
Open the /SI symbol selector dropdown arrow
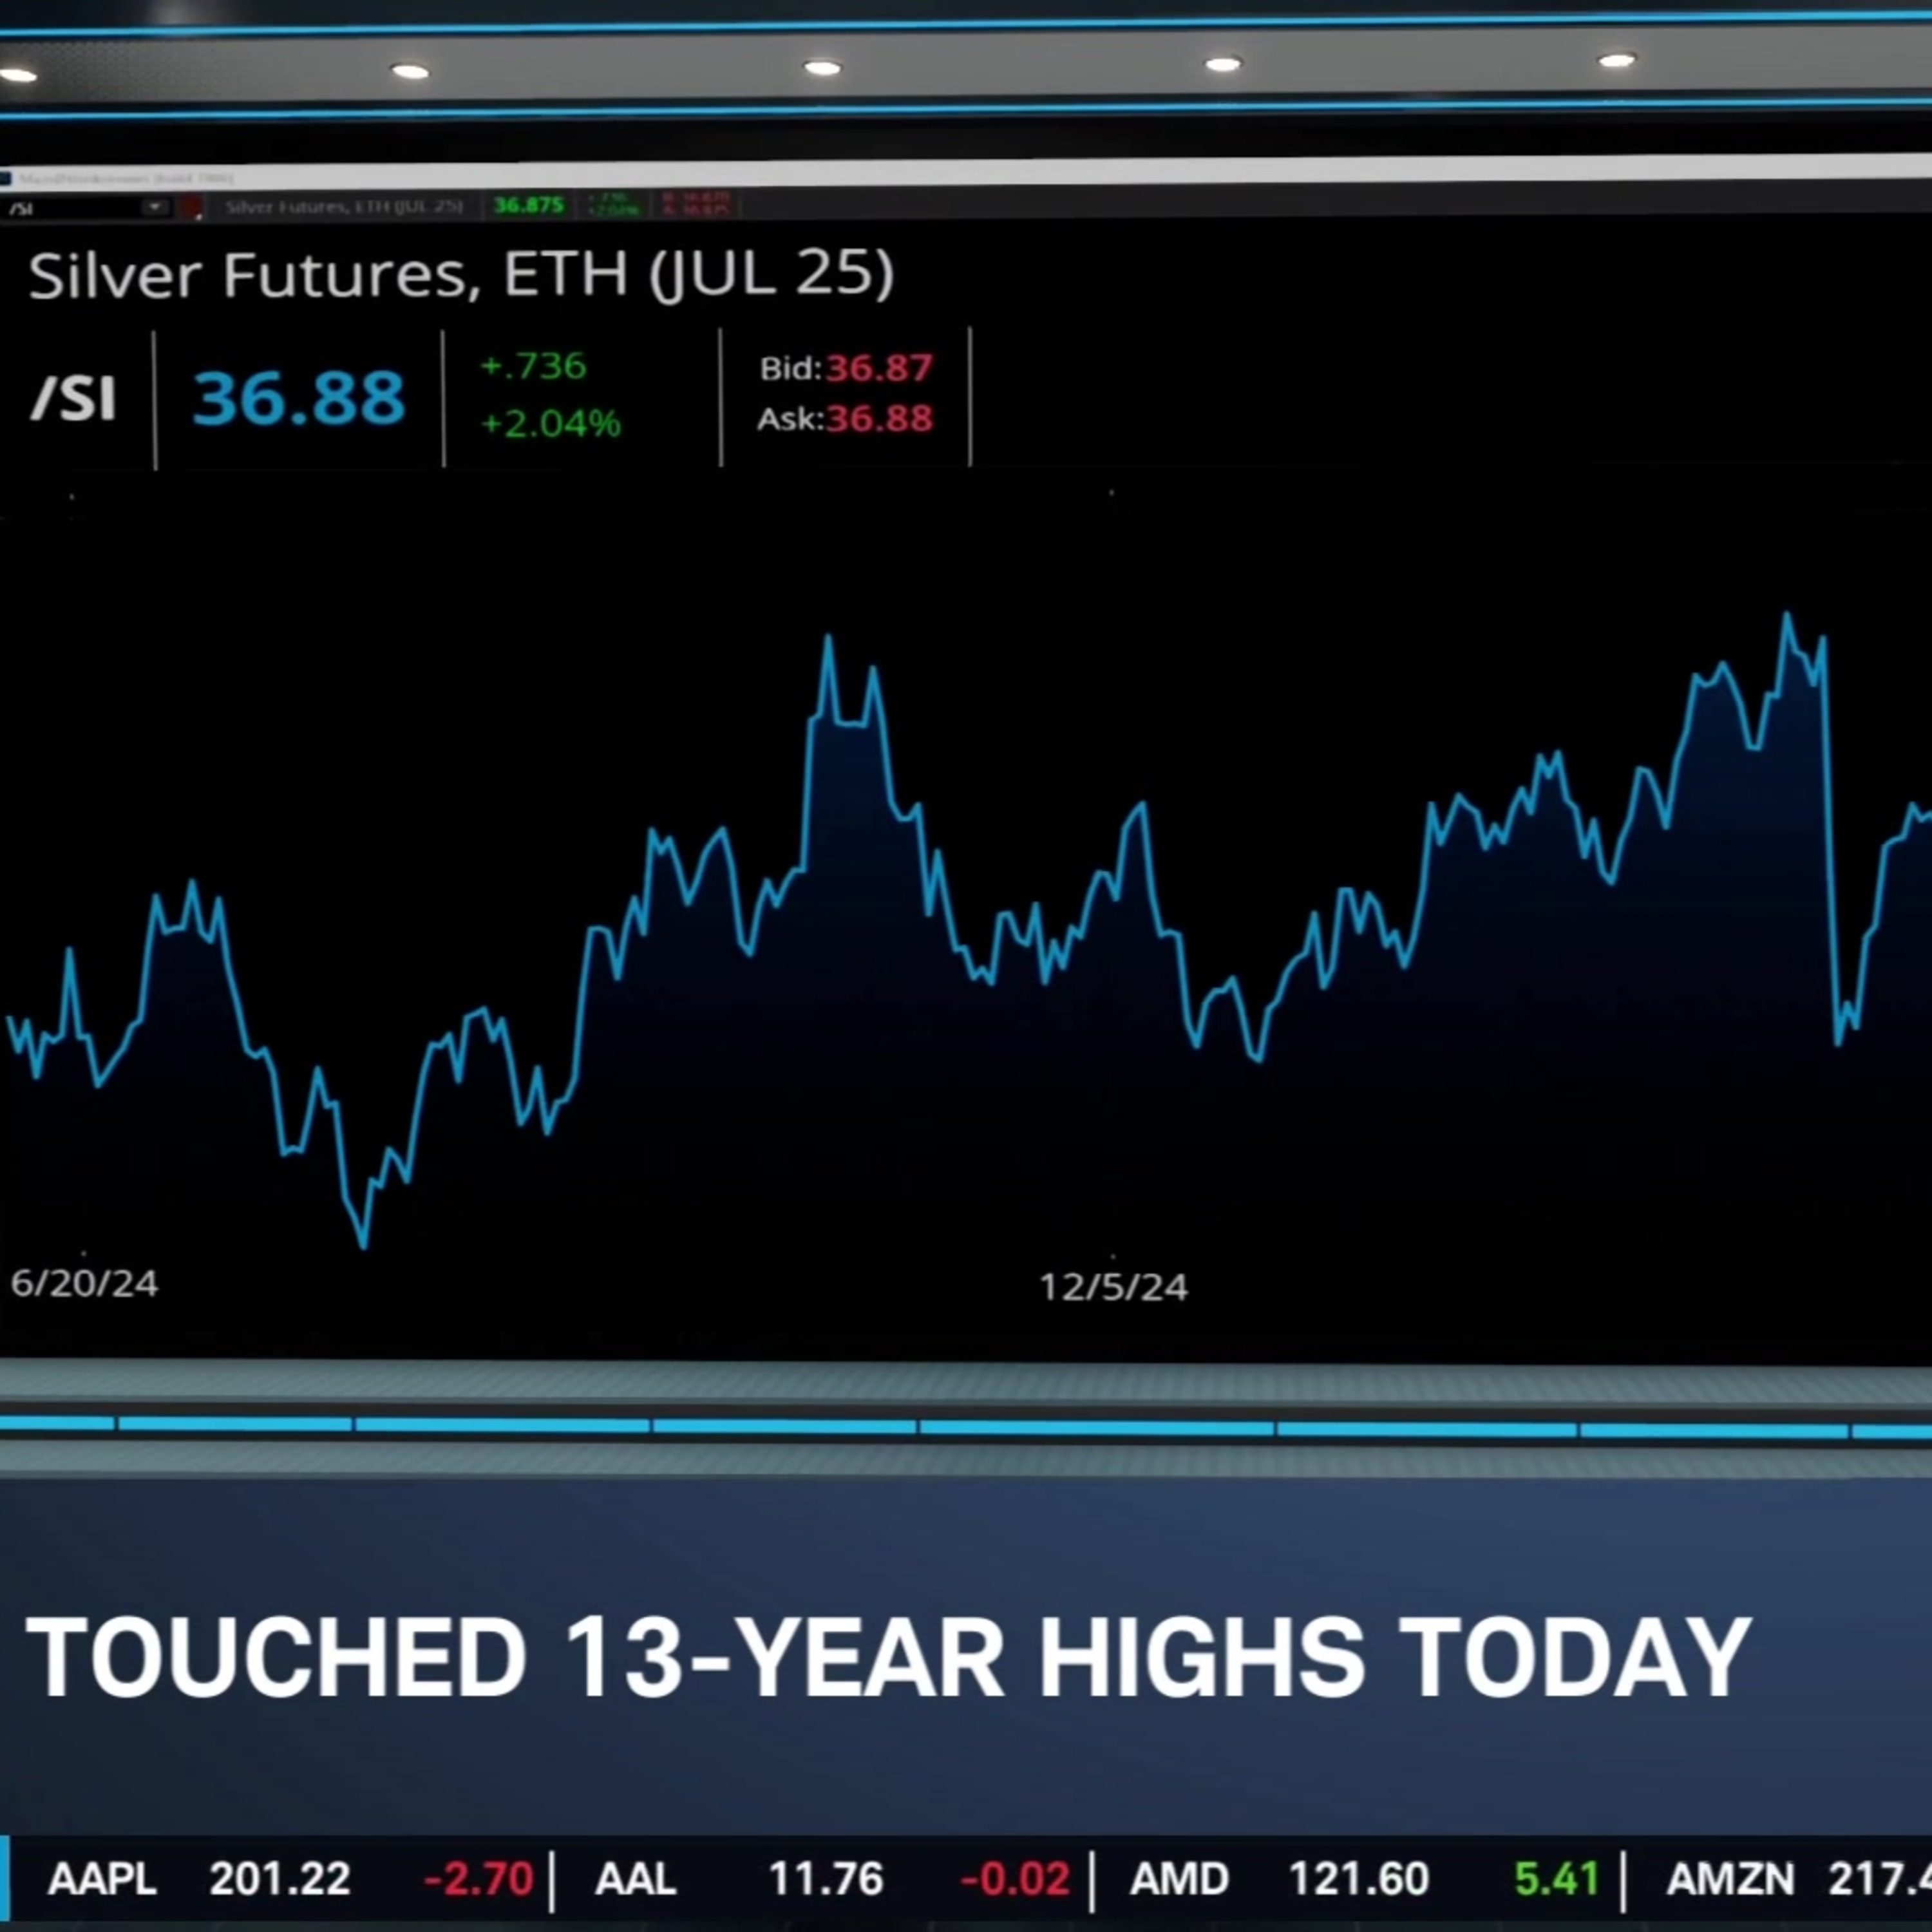[155, 208]
